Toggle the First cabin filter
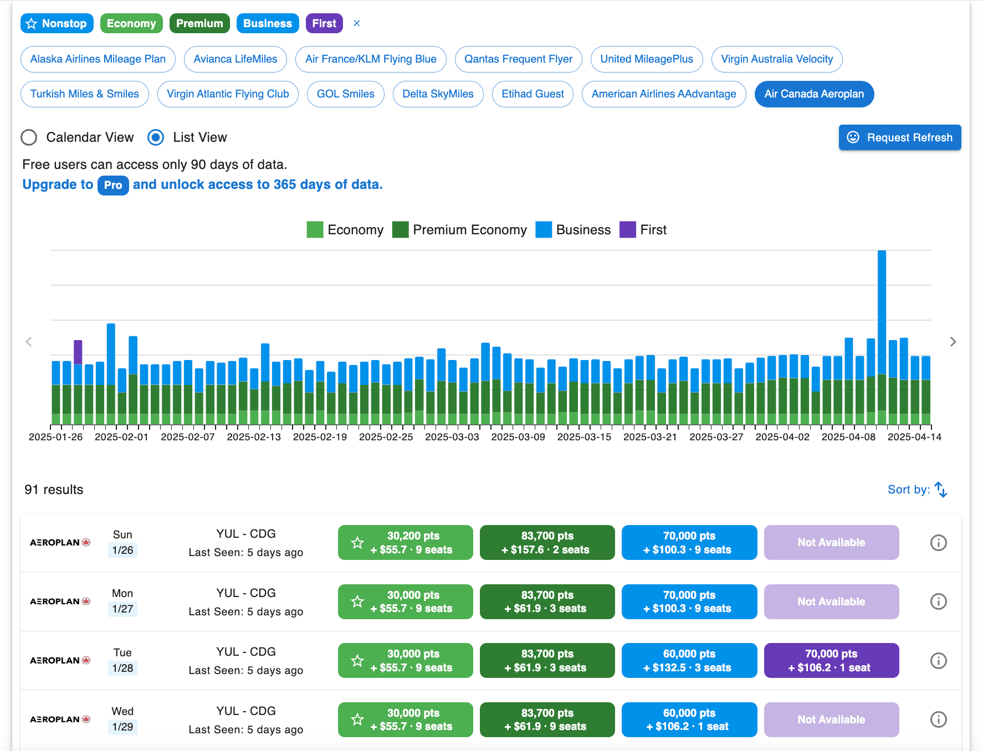 [324, 23]
